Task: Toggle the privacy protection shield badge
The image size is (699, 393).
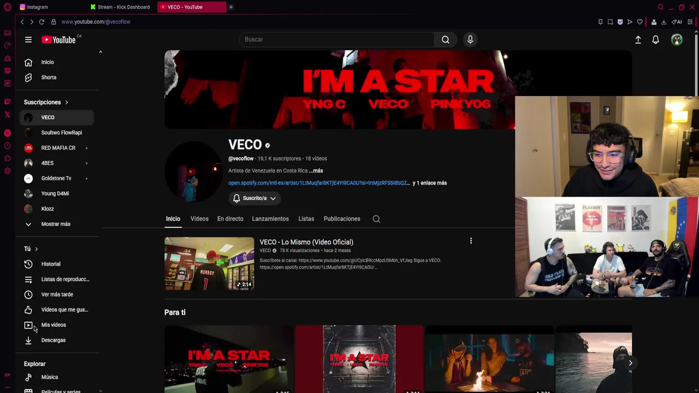Action: point(620,22)
